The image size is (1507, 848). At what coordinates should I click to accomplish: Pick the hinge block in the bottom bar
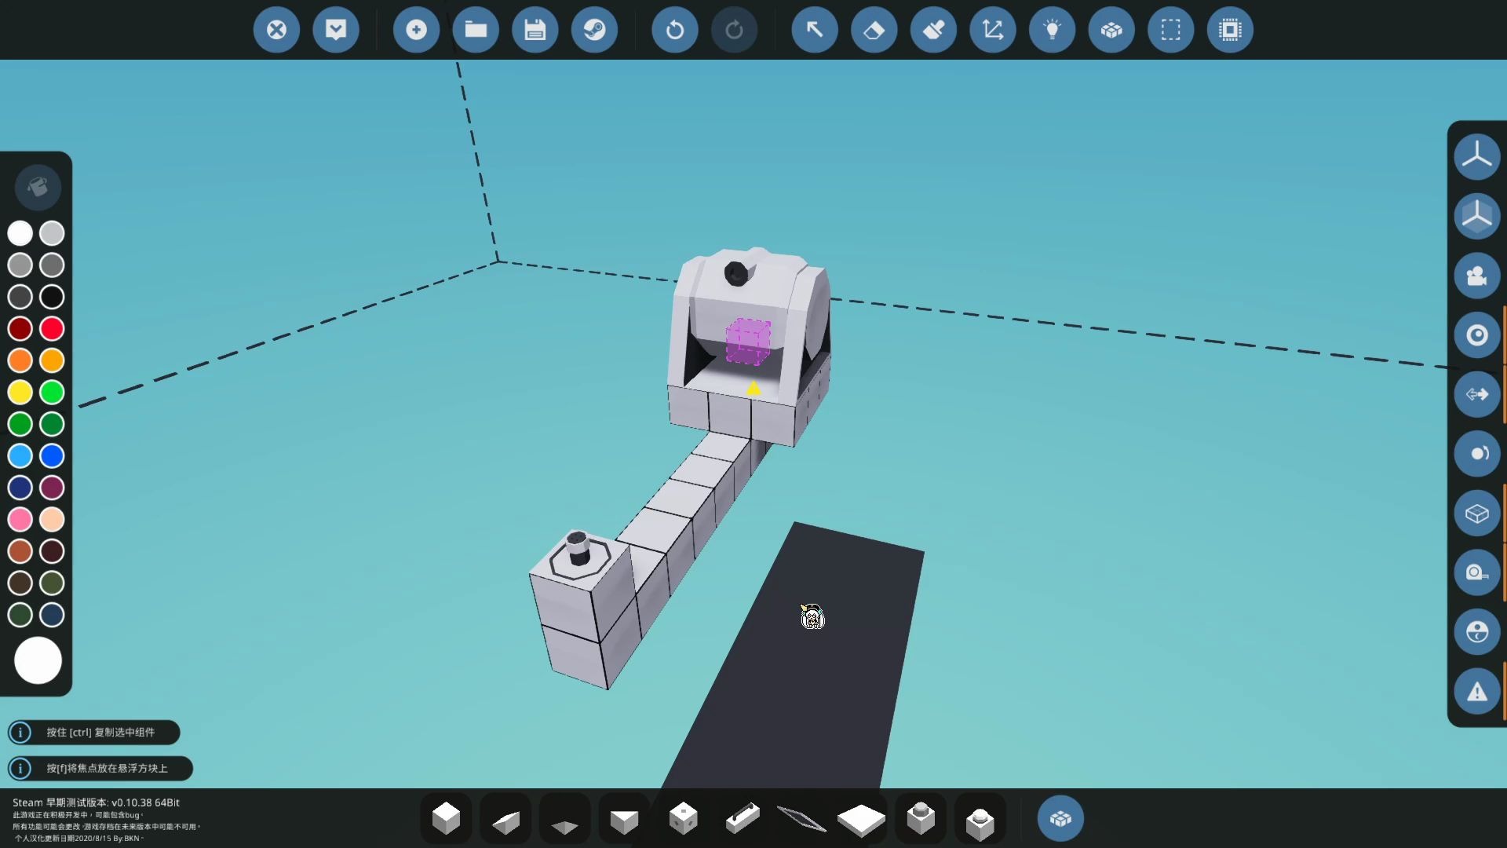coord(743,818)
